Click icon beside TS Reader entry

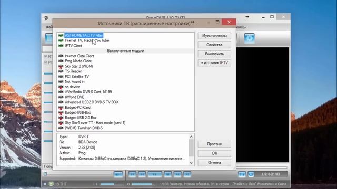[x=61, y=71]
